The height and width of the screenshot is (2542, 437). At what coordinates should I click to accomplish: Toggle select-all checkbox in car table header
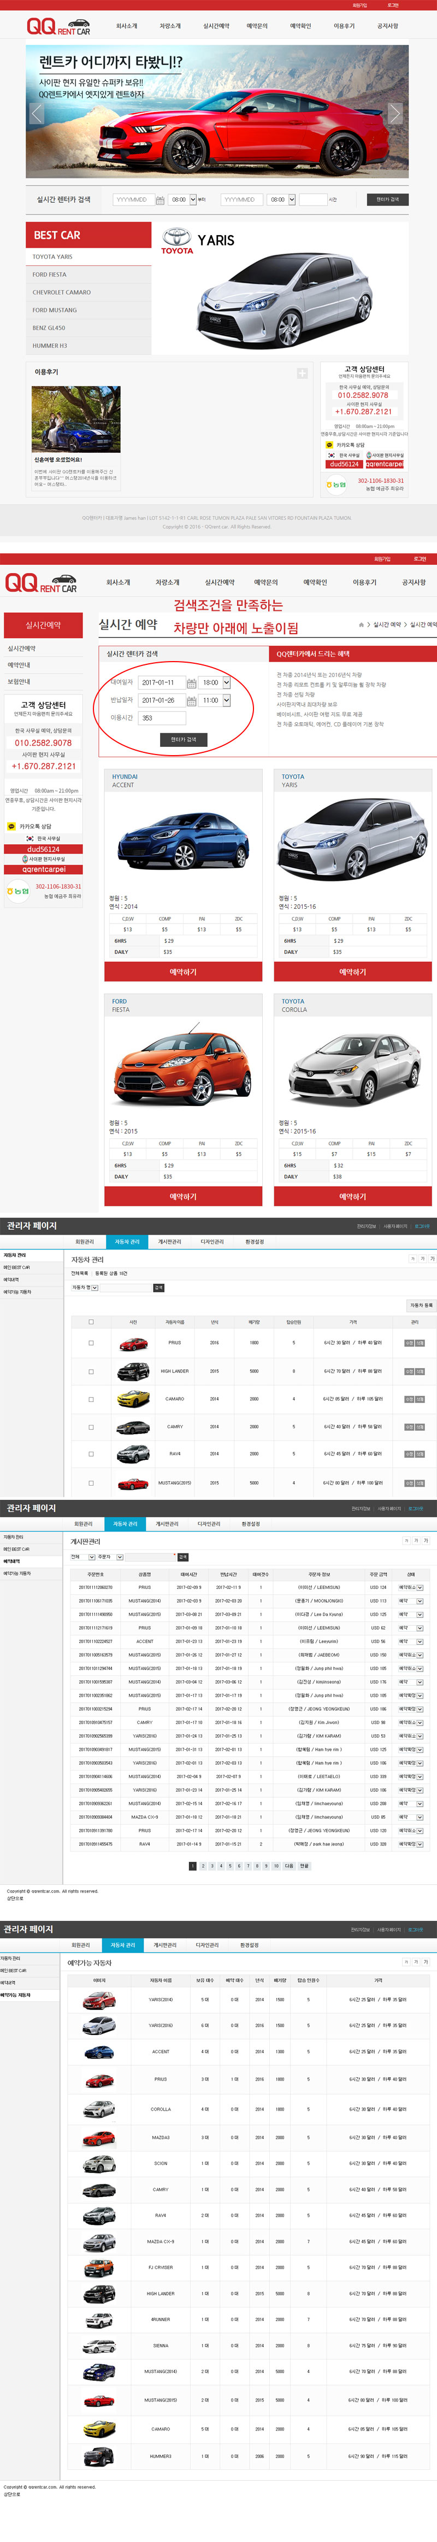pos(91,1322)
